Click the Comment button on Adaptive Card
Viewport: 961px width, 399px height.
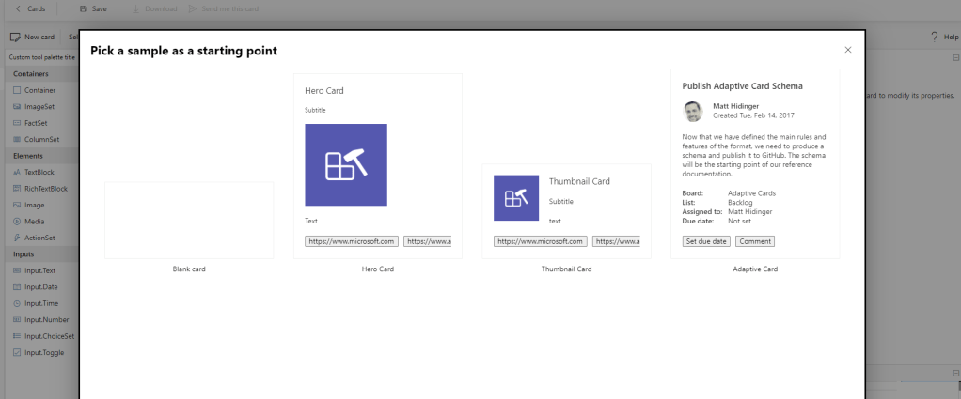tap(754, 241)
